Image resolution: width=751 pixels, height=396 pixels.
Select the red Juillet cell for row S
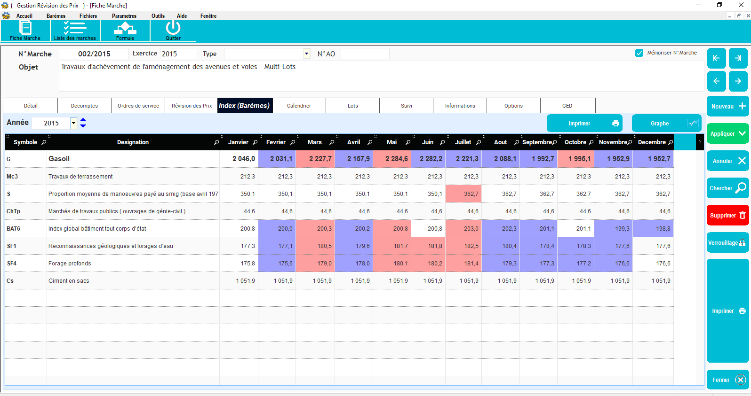coord(463,194)
